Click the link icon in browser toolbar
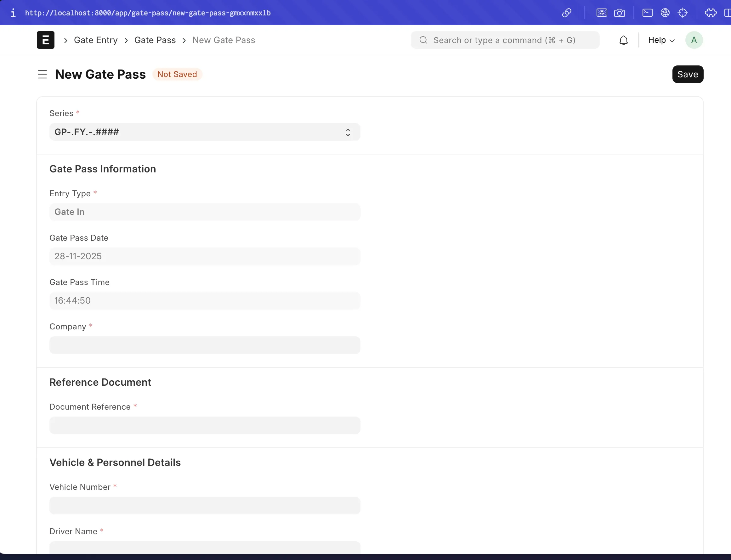Image resolution: width=731 pixels, height=560 pixels. 567,13
